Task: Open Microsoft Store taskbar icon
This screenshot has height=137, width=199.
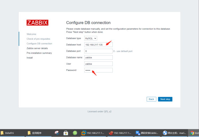Action: coord(66,133)
